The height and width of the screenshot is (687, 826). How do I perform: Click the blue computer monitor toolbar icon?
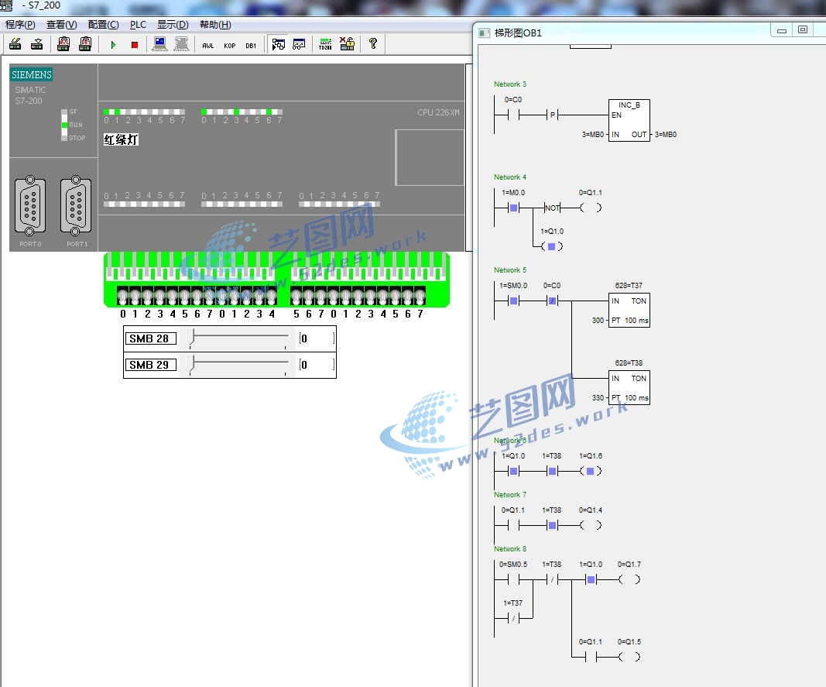tap(159, 44)
